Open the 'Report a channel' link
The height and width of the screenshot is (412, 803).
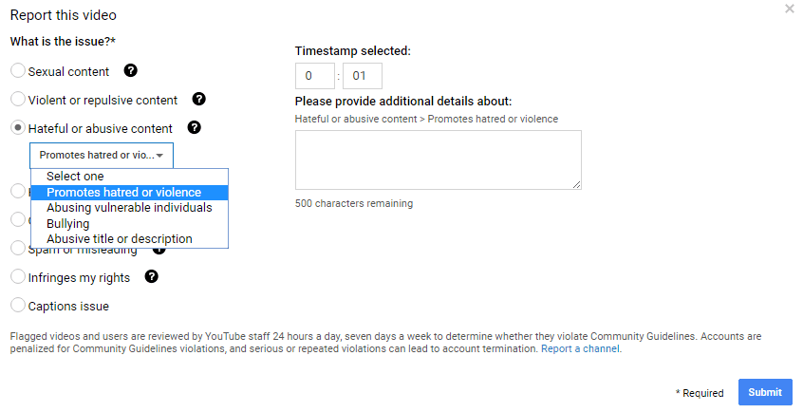tap(581, 348)
